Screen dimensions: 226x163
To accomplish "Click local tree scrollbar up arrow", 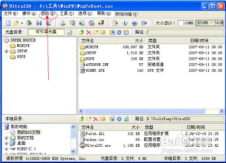I will coord(73,127).
